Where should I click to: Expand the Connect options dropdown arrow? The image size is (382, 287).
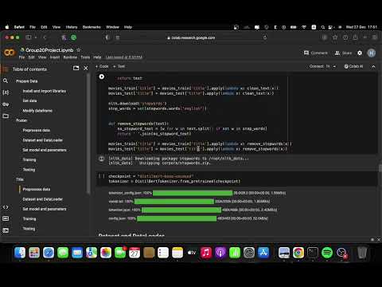pos(334,66)
